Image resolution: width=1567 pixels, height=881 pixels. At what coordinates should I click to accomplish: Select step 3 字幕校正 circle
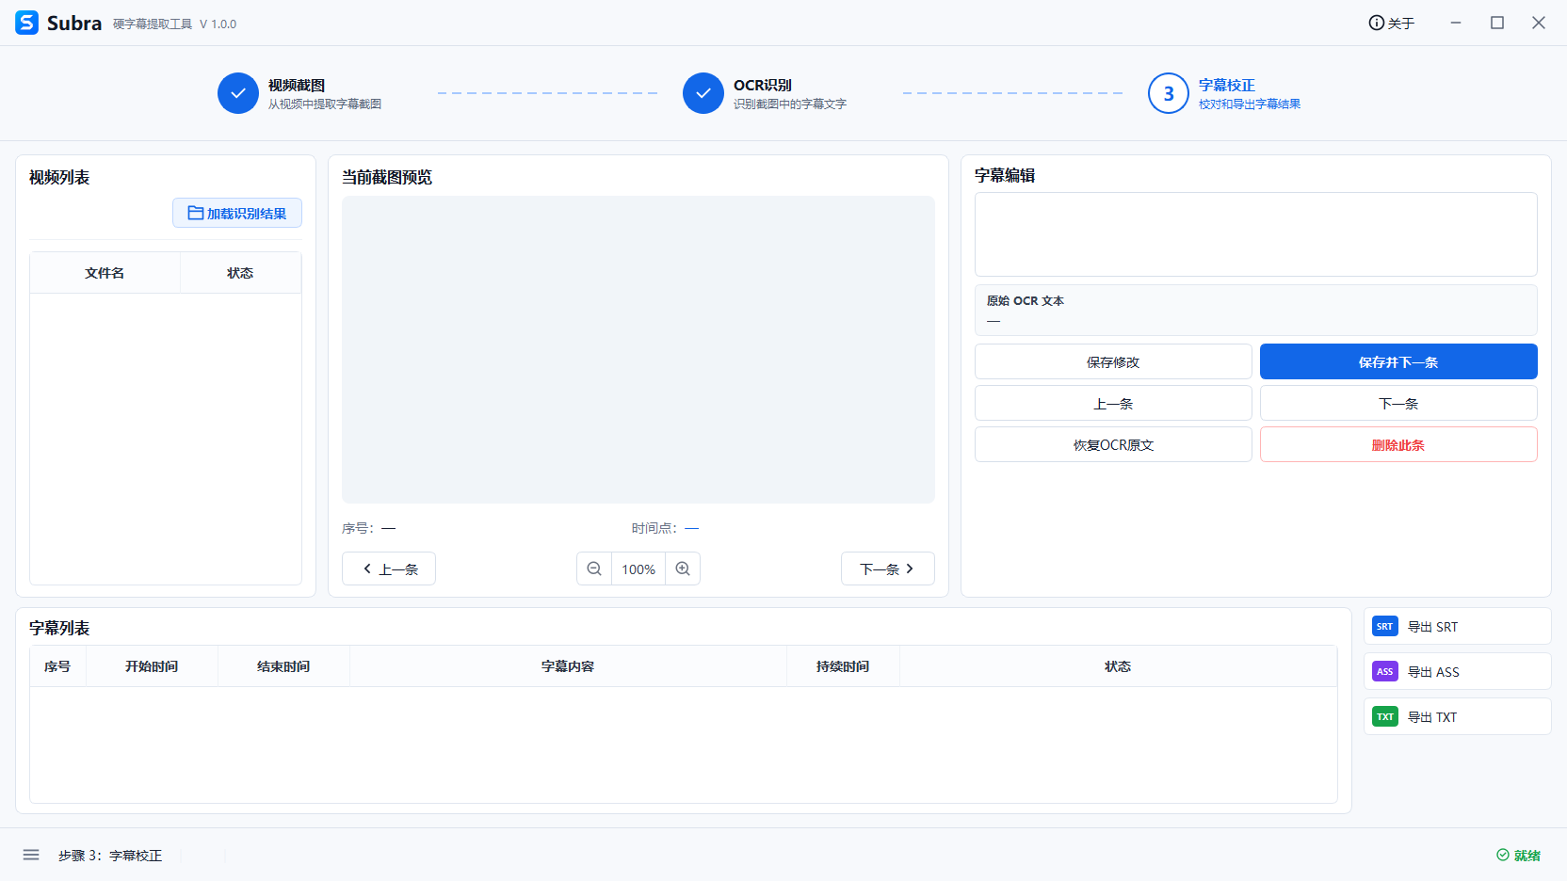tap(1169, 93)
